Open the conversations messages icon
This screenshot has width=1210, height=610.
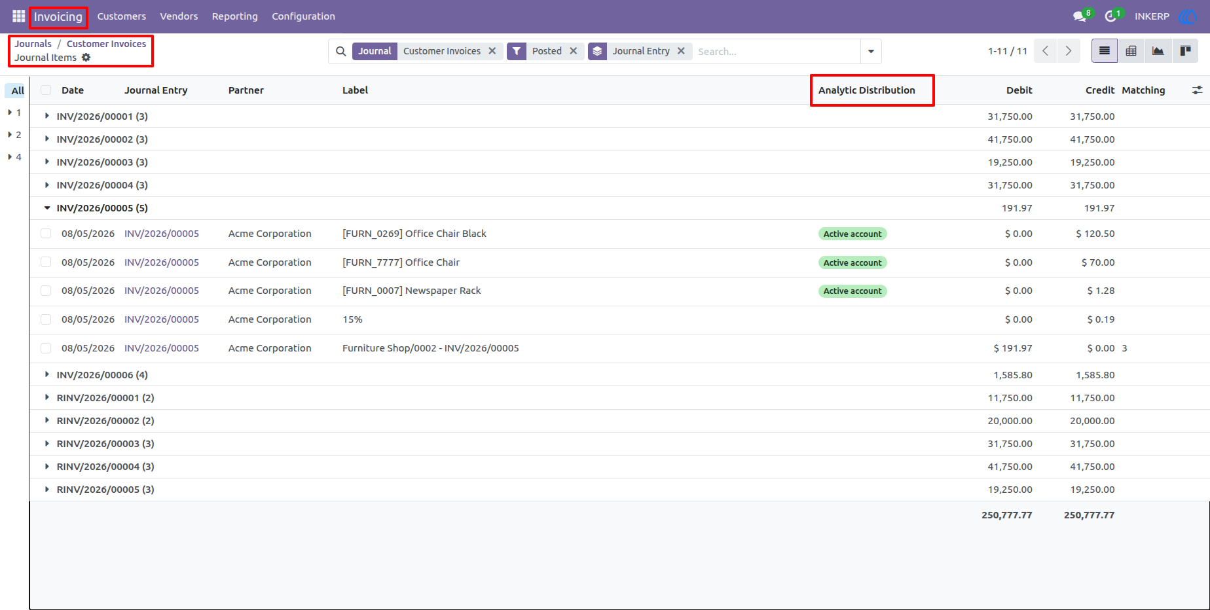tap(1080, 16)
